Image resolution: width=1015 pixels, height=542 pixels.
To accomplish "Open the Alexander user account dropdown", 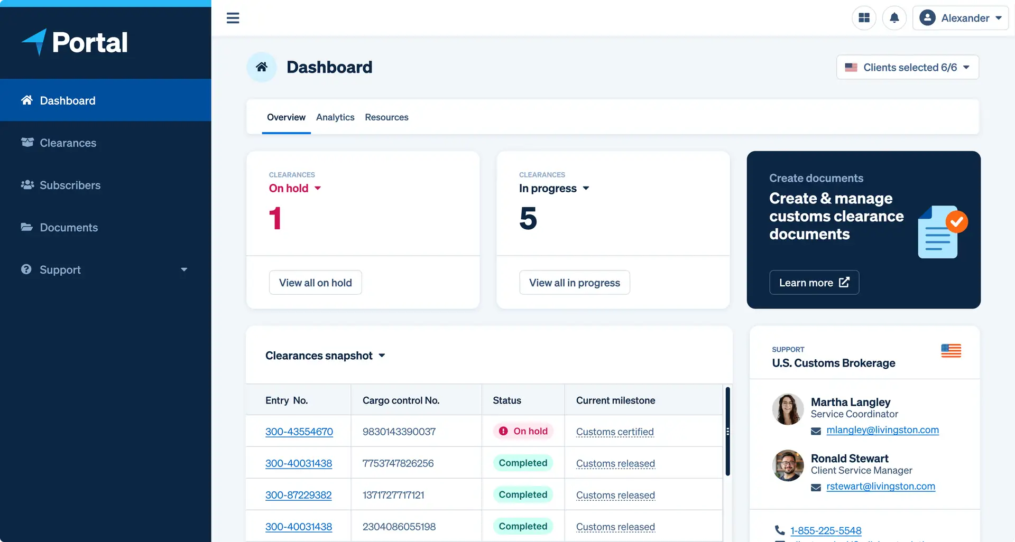I will [960, 18].
